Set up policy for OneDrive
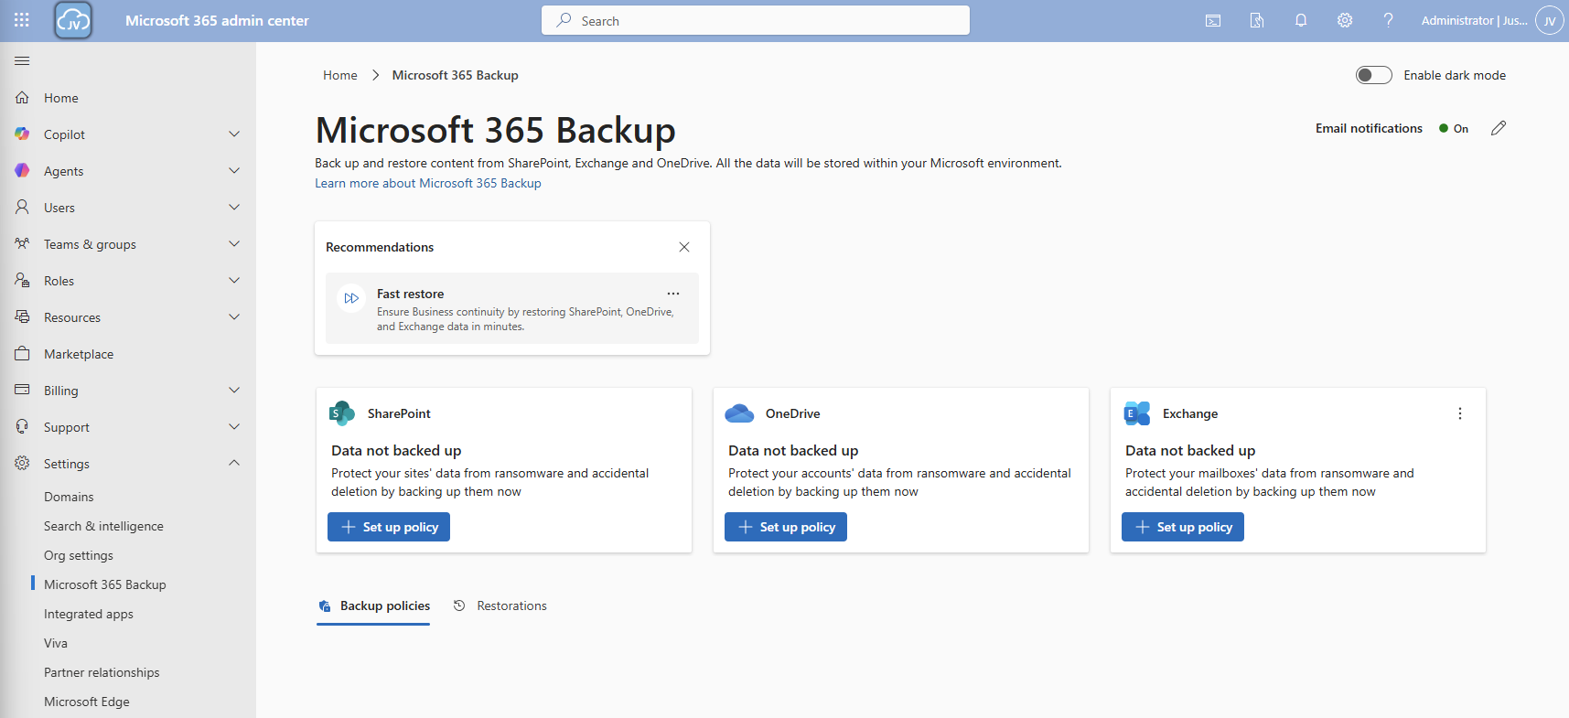The width and height of the screenshot is (1569, 718). click(x=786, y=527)
